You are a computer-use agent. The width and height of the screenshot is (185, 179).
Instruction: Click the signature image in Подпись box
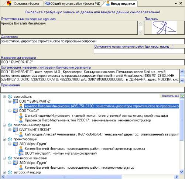pos(164,28)
